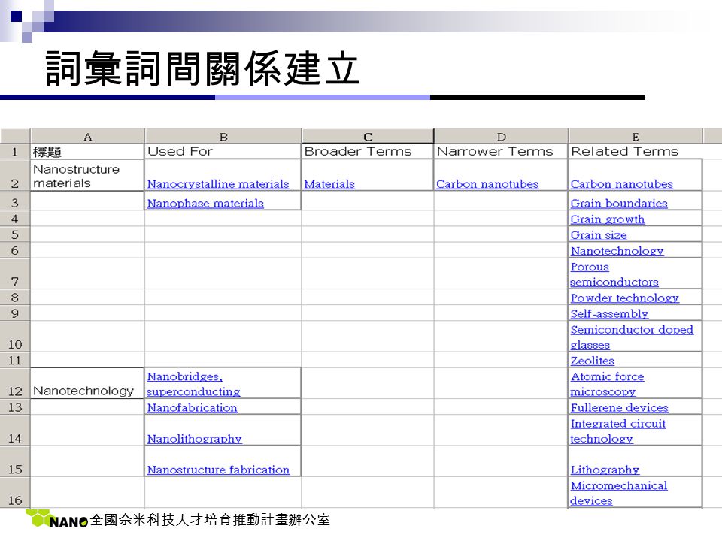
Task: Select the Narrower Terms header cell
Action: [502, 151]
